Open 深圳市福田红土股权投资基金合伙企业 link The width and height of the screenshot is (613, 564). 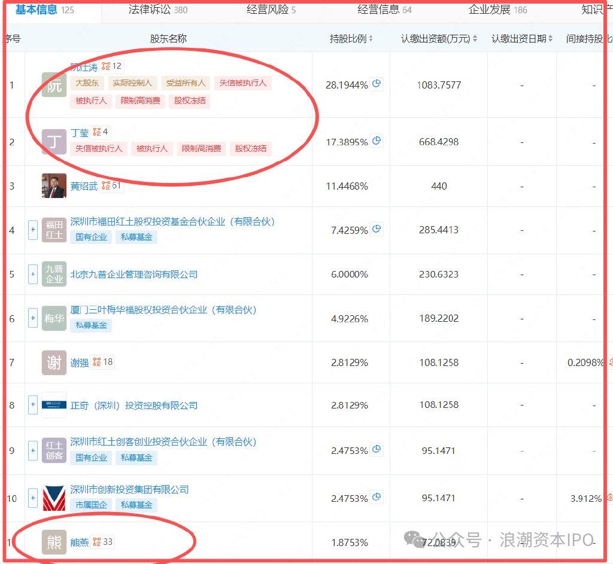click(172, 222)
